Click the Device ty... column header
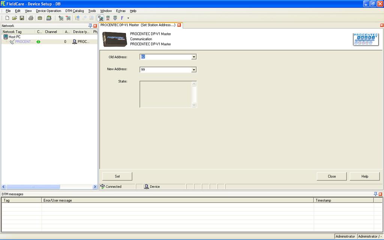Viewport: 384px width, 240px height. click(81, 31)
